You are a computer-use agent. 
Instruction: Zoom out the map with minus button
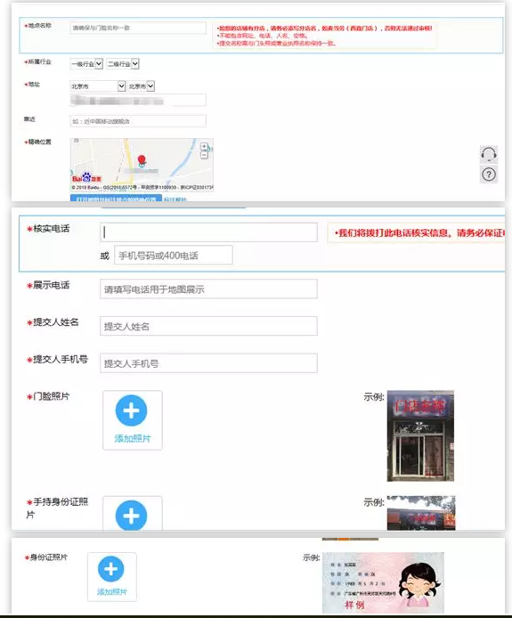click(204, 155)
